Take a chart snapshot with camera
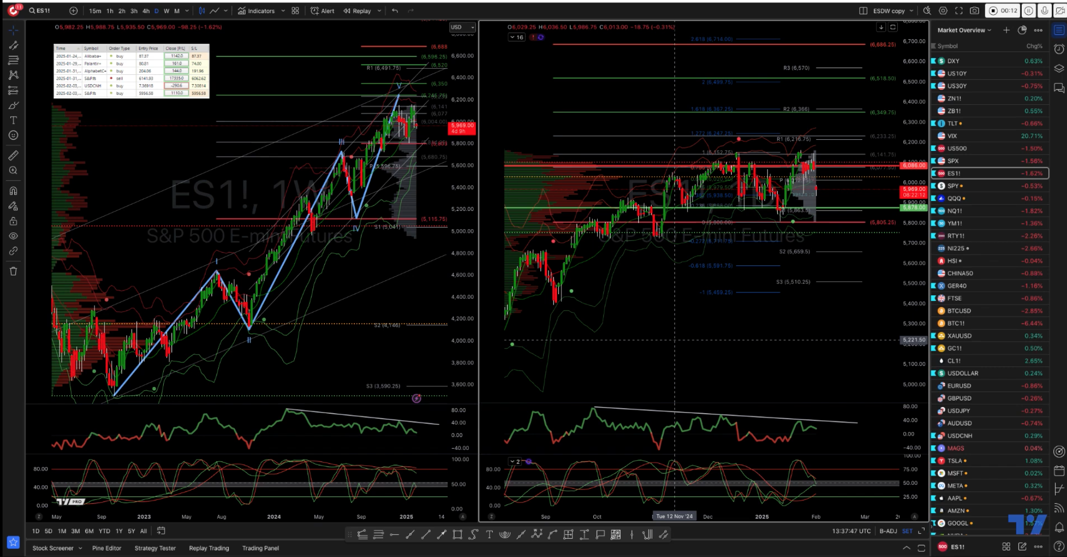The width and height of the screenshot is (1067, 557). [x=974, y=11]
